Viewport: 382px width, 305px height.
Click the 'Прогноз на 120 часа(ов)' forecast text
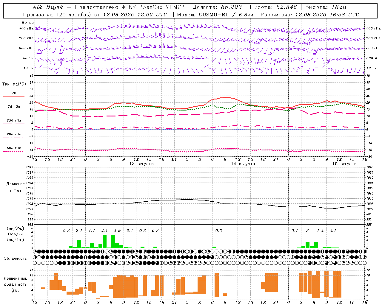click(57, 15)
